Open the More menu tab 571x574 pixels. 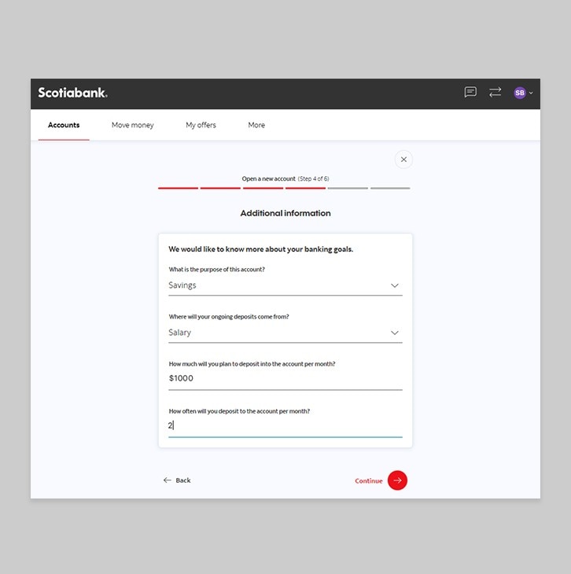[256, 125]
